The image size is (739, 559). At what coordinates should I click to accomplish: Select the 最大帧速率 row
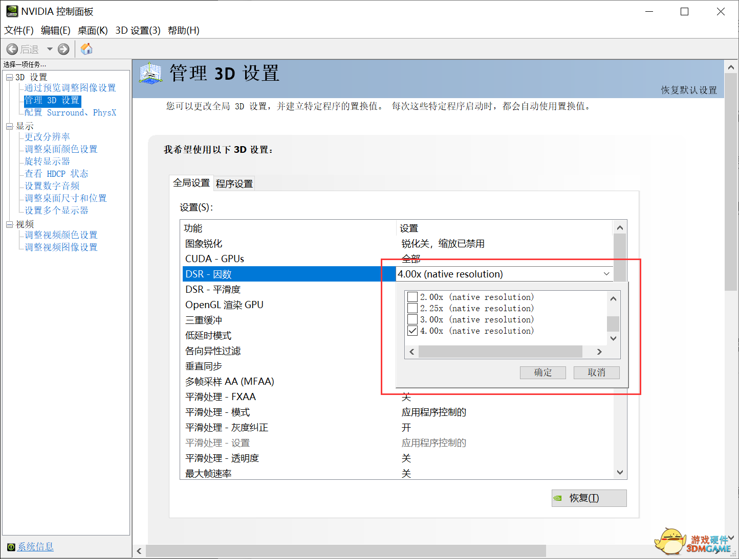[x=397, y=473]
